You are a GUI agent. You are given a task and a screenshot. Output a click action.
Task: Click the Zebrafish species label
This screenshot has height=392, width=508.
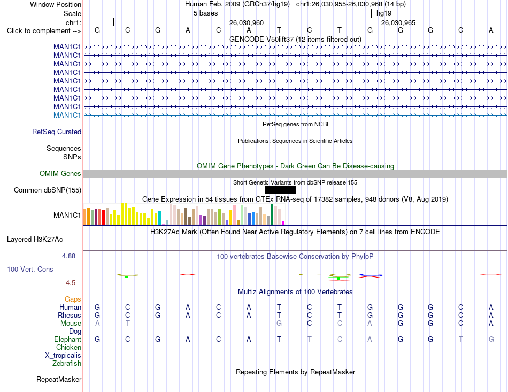coord(67,364)
